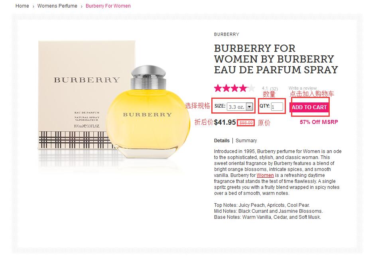Switch to the Summary tab
This screenshot has height=263, width=368.
246,141
